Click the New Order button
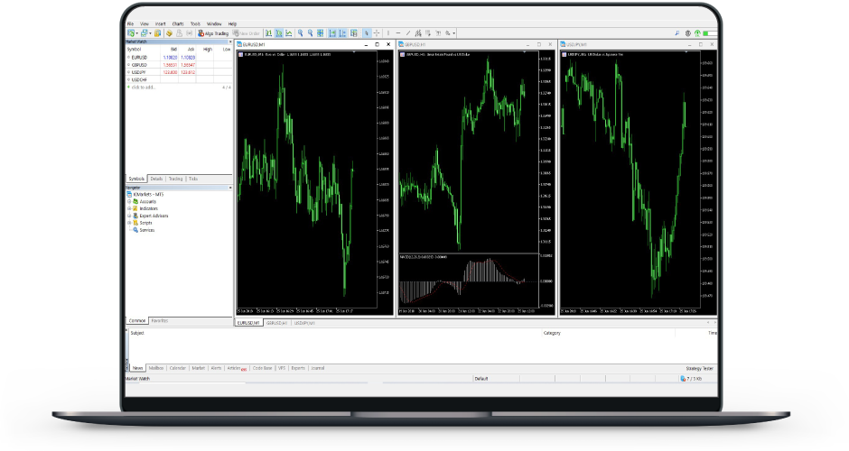Screen dimensions: 849x451 point(247,33)
